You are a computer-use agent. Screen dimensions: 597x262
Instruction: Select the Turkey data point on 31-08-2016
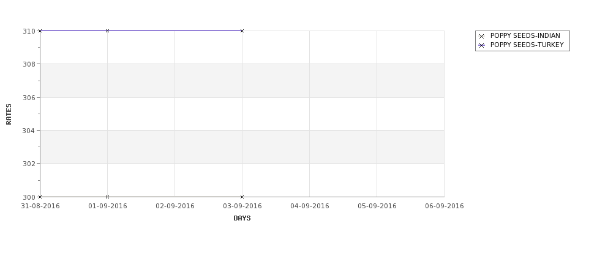tap(40, 31)
